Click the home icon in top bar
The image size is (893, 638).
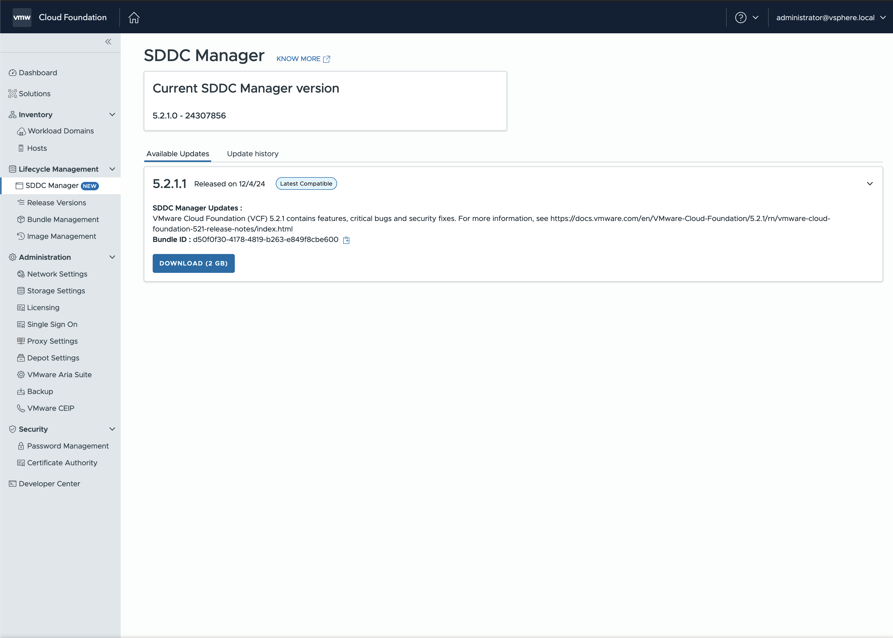pyautogui.click(x=134, y=18)
